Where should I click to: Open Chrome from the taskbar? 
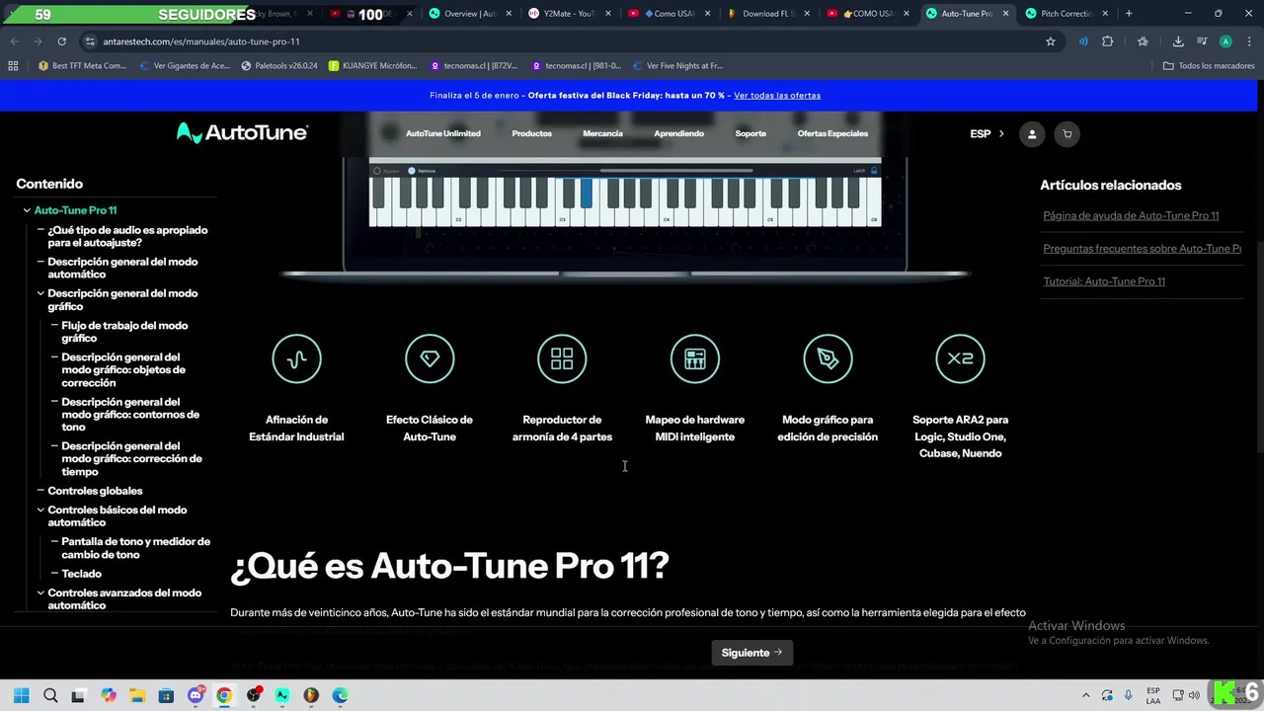coord(224,695)
